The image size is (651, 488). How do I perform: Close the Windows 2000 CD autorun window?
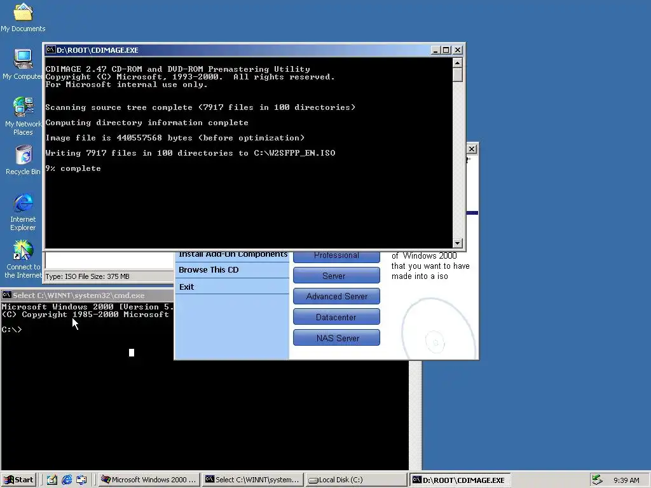click(472, 149)
